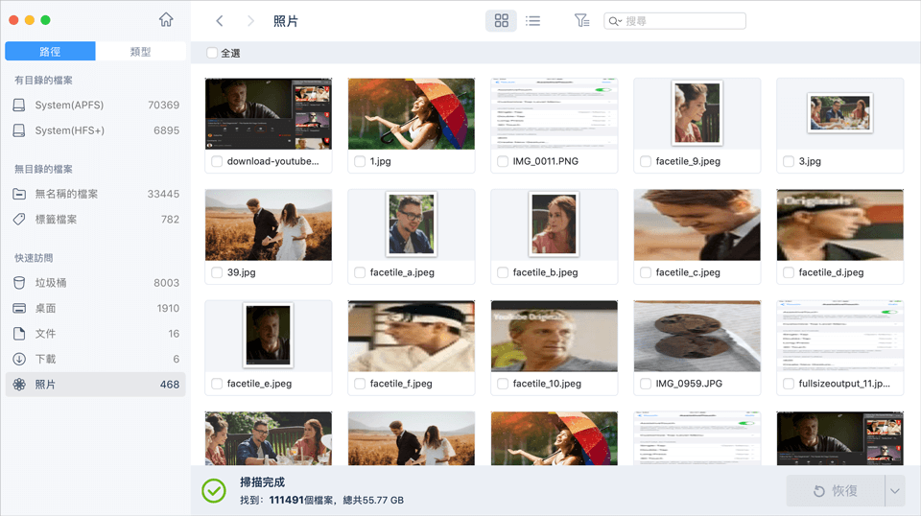Viewport: 921px width, 516px height.
Task: Expand the dropdown arrow beside 恢復
Action: click(x=894, y=491)
